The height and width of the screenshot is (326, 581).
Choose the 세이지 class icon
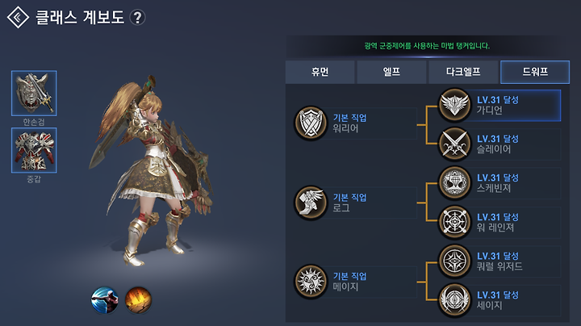pos(454,300)
